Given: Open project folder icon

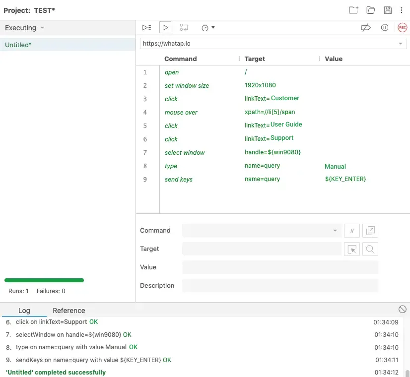Looking at the screenshot, I should [370, 10].
